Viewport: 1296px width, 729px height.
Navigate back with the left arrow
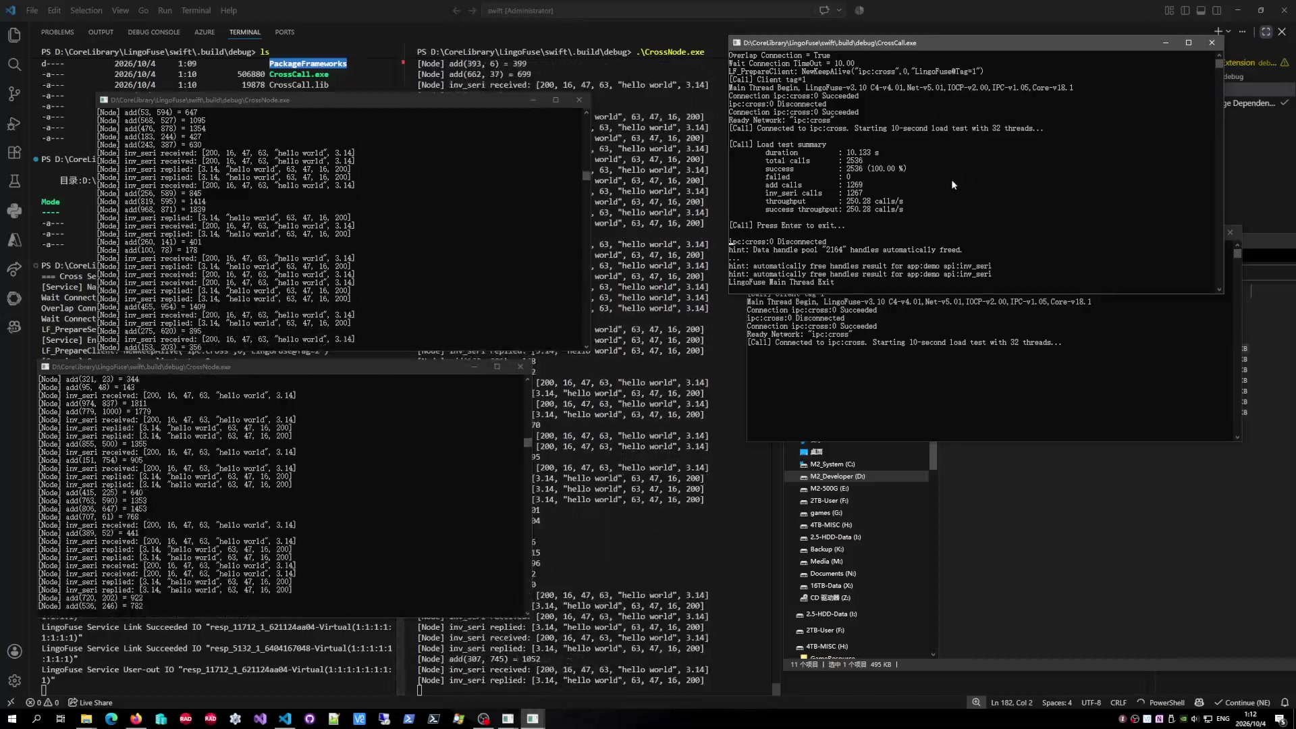click(456, 10)
